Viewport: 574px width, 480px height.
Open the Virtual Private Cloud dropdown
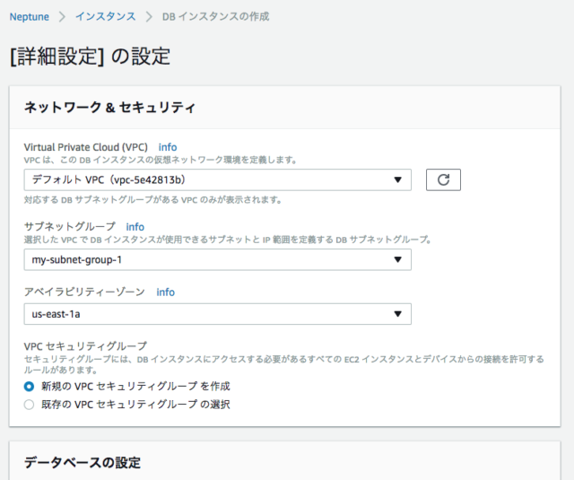(217, 180)
